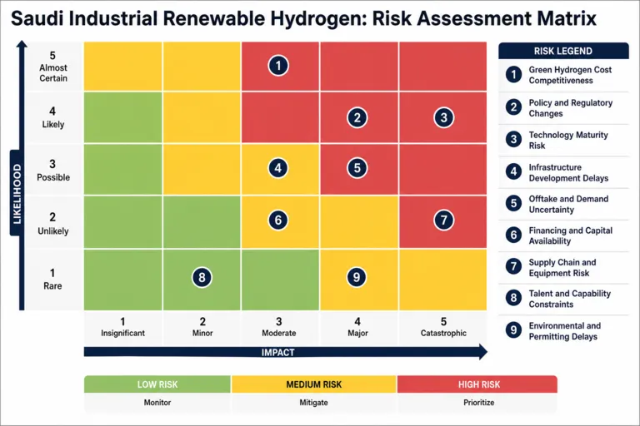
Task: Click legend badge 3 beside Technology Maturity Risk
Action: click(x=513, y=140)
